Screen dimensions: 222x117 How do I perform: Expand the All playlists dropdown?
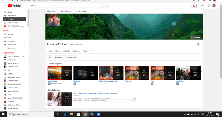[59, 57]
